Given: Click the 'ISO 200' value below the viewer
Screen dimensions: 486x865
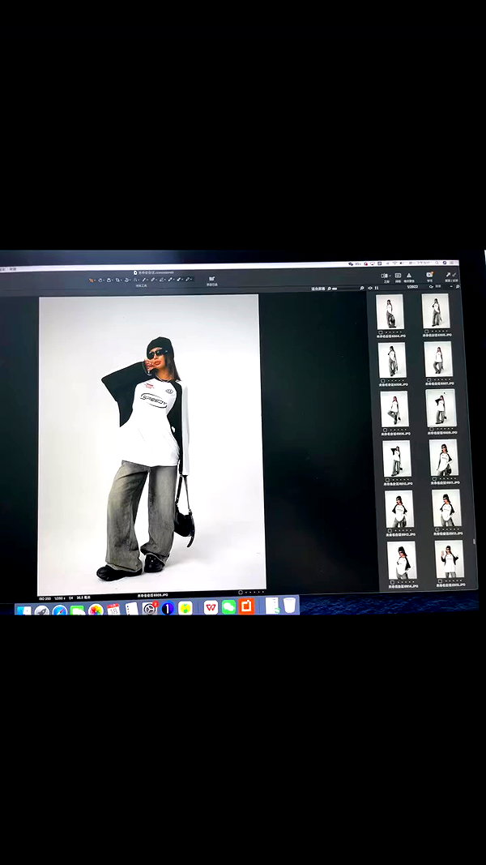Looking at the screenshot, I should (x=45, y=598).
